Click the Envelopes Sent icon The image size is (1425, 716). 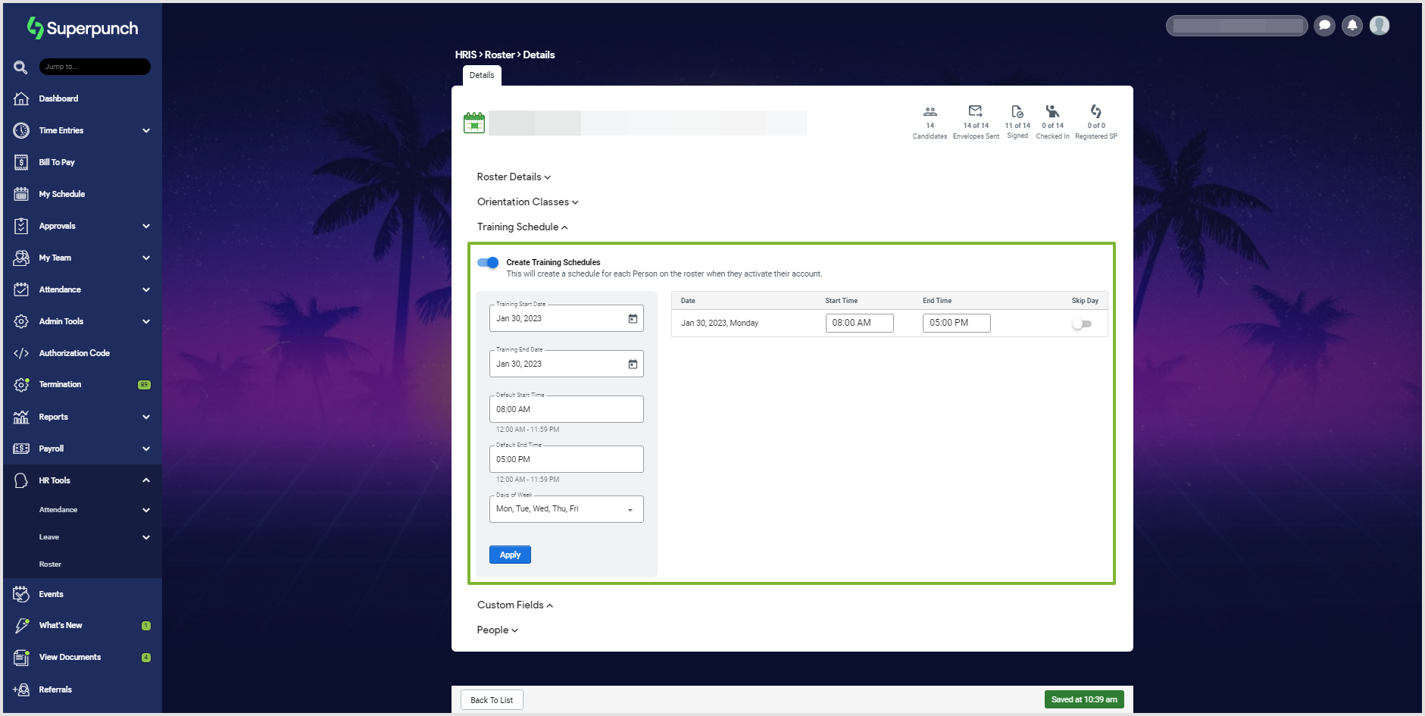tap(975, 112)
